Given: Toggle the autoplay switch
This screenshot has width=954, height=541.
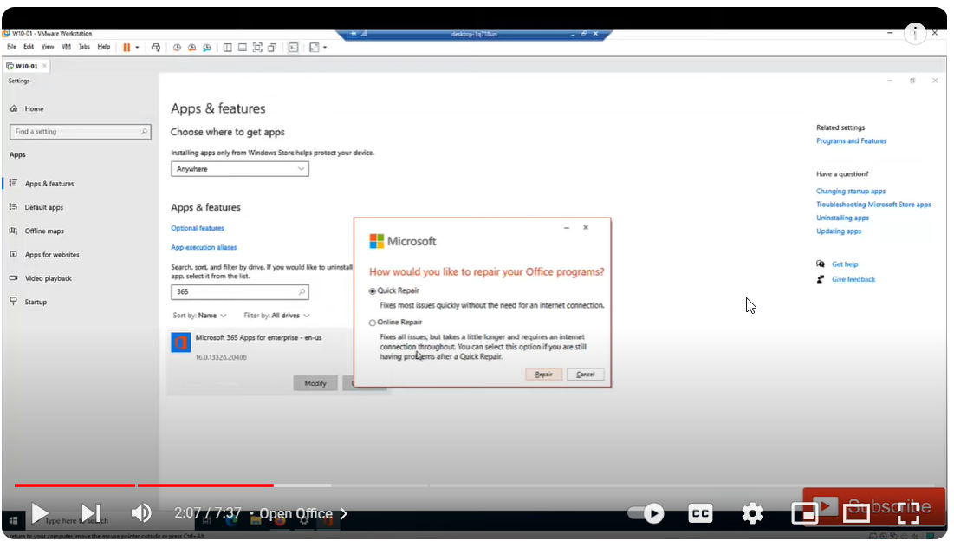Looking at the screenshot, I should click(646, 514).
